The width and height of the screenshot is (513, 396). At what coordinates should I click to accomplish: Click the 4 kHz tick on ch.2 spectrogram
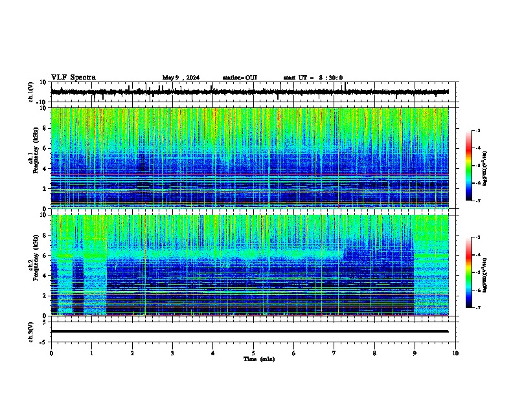click(45, 276)
